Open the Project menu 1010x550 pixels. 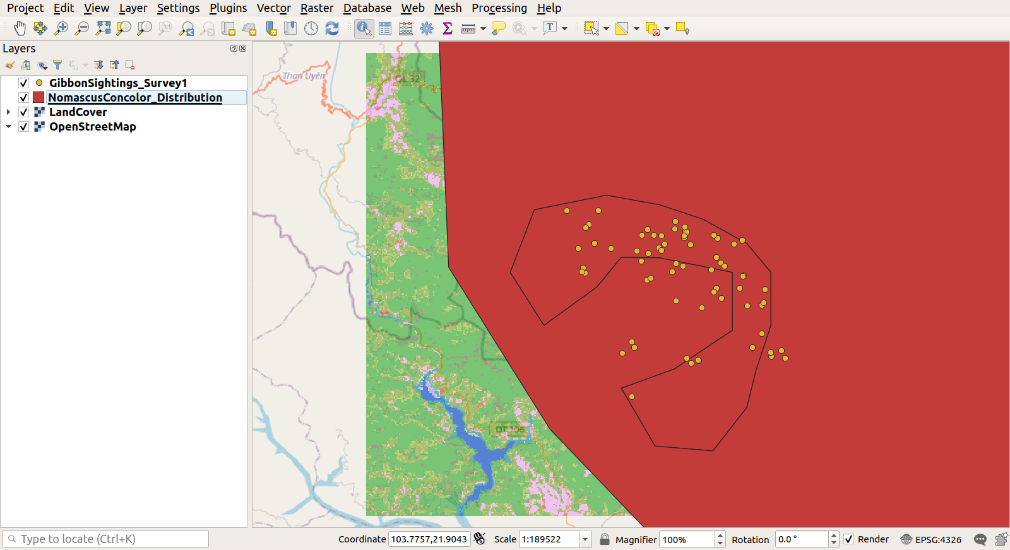(x=25, y=8)
